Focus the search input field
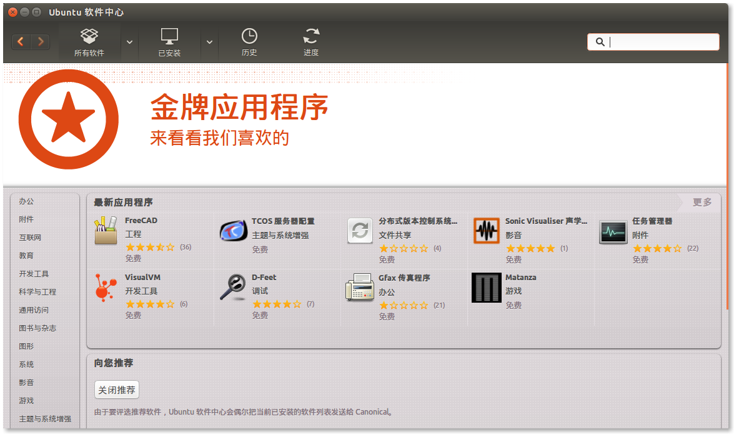 pos(653,42)
